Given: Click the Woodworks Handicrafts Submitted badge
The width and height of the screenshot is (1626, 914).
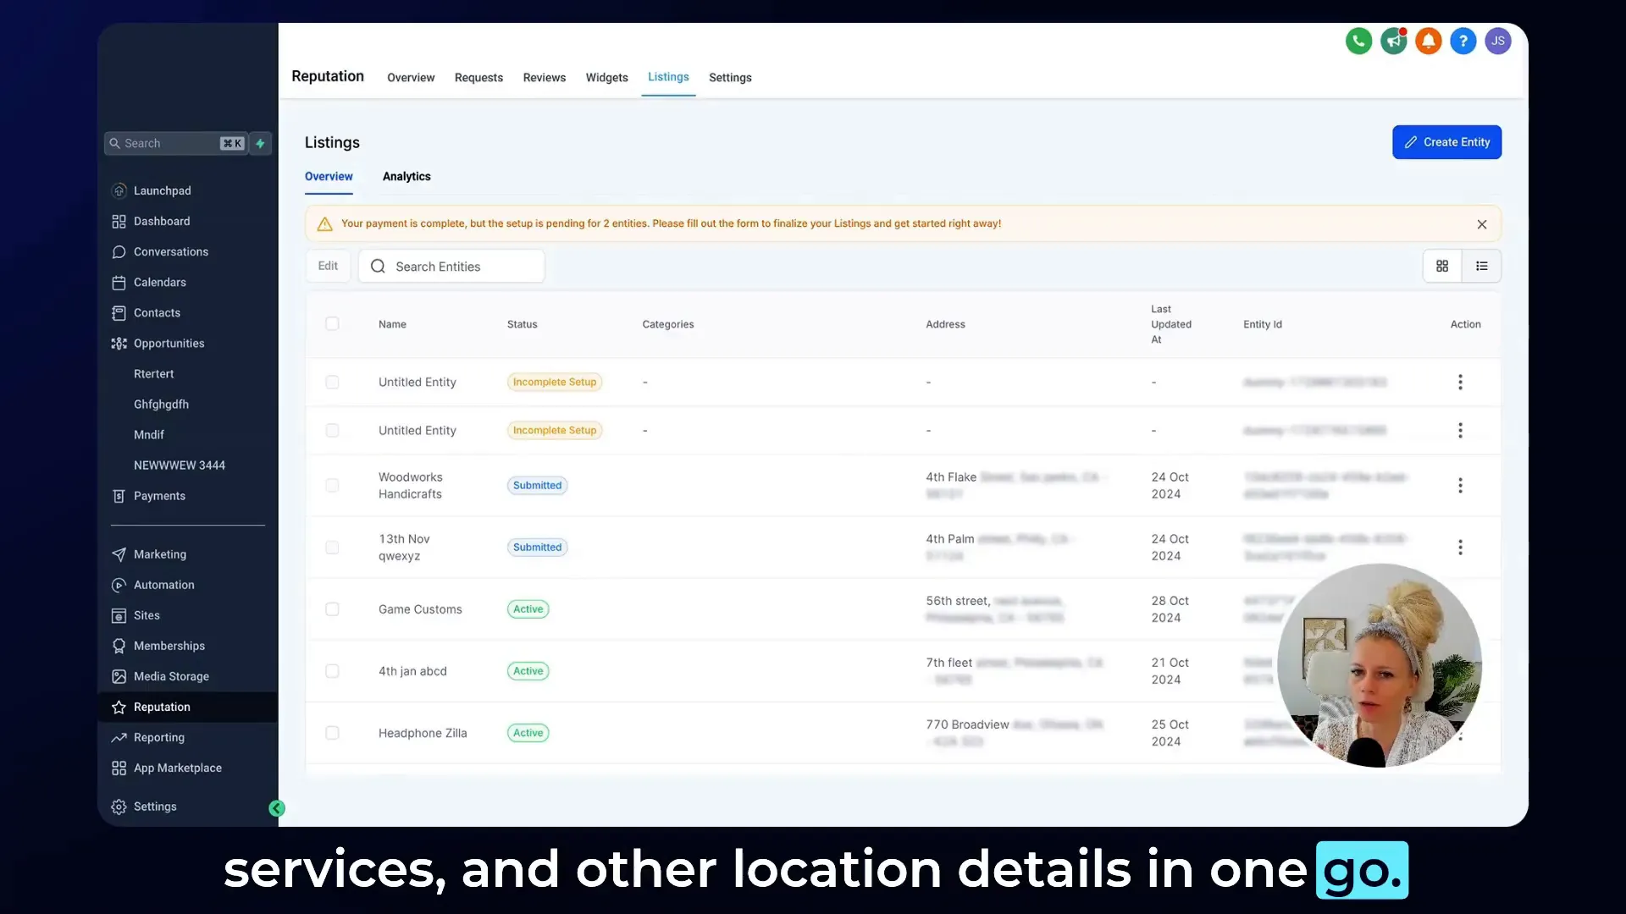Looking at the screenshot, I should point(537,486).
